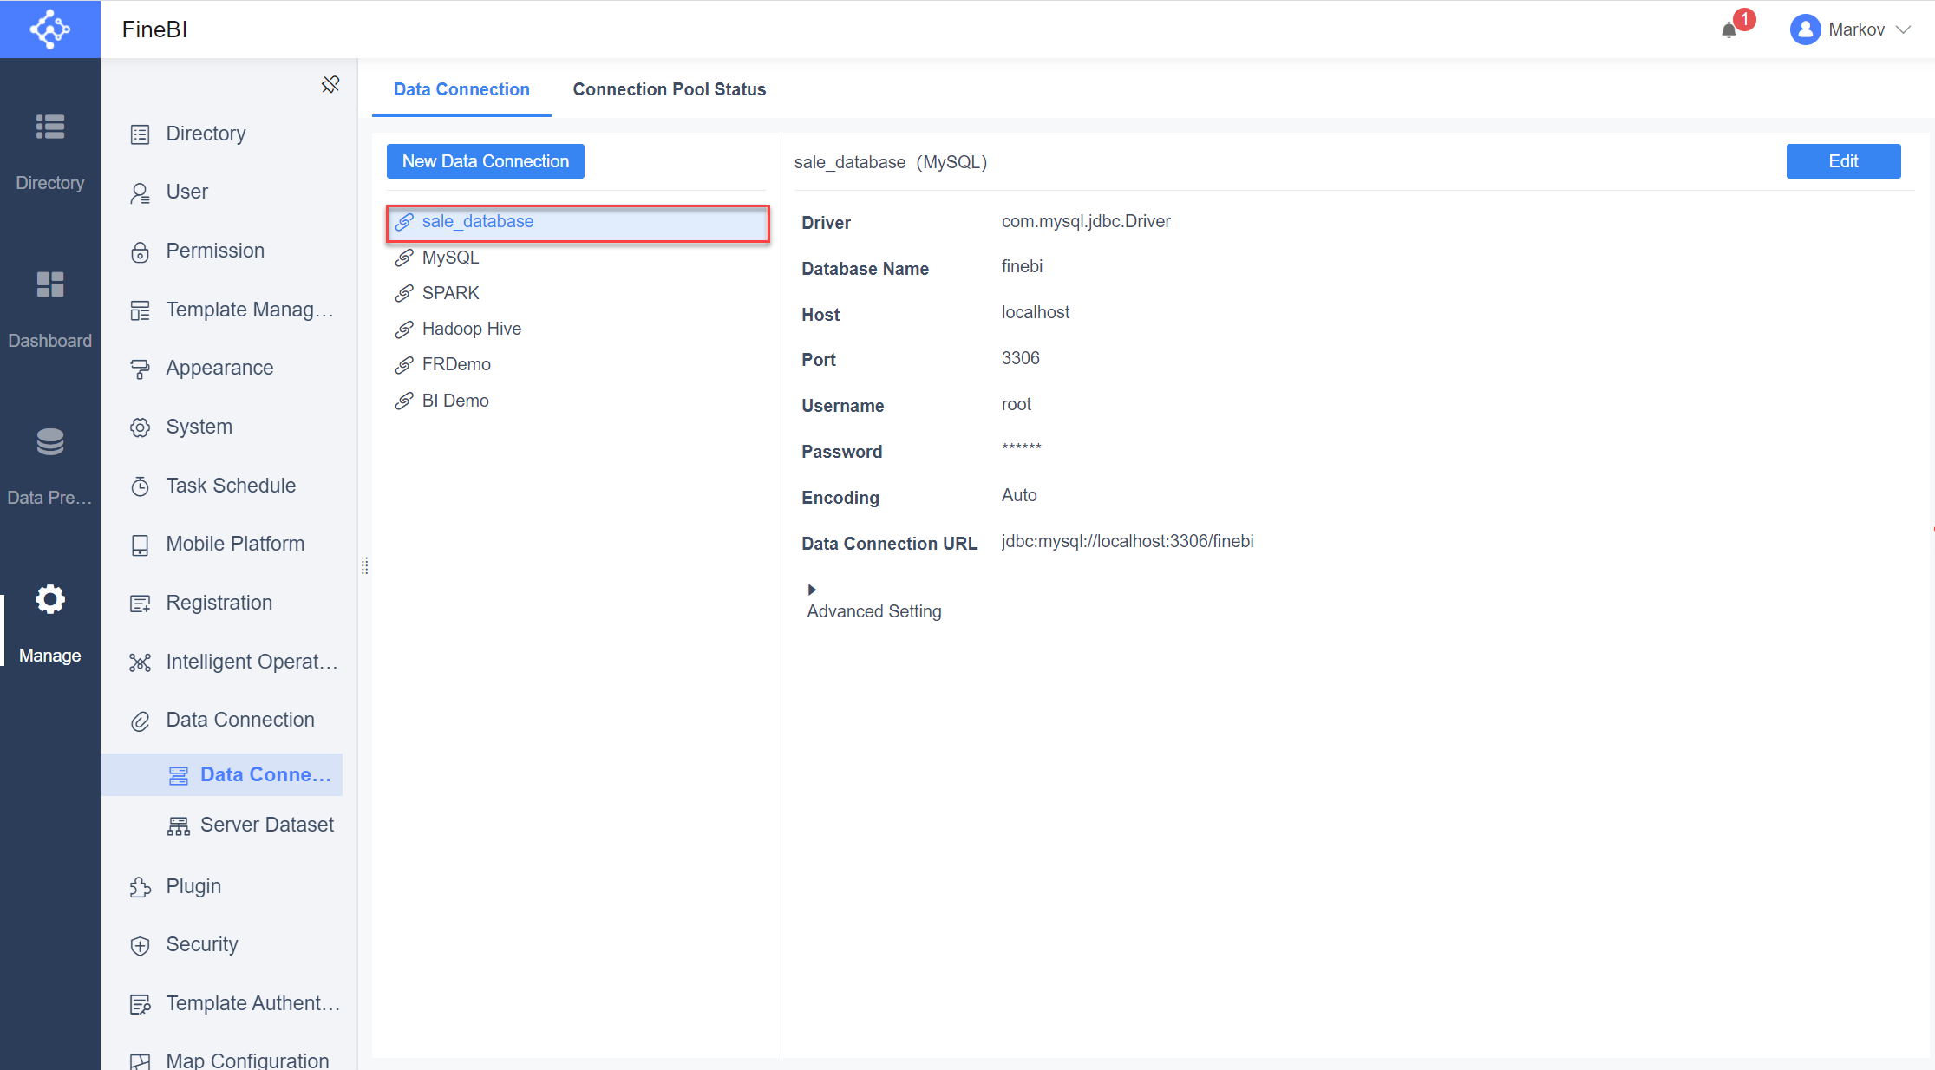The height and width of the screenshot is (1070, 1935).
Task: Select the Manage gear icon
Action: (49, 599)
